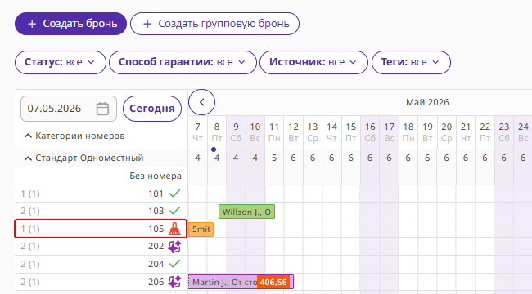Select date column 11 Пн
This screenshot has width=532, height=294.
[x=274, y=132]
